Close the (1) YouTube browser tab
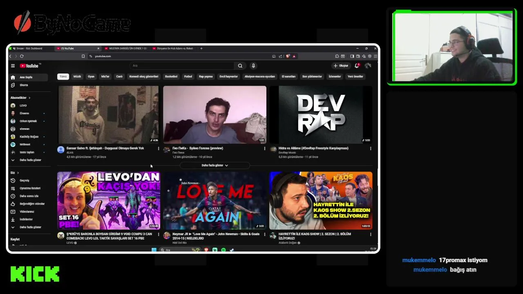Viewport: 523px width, 294px height. 98,48
